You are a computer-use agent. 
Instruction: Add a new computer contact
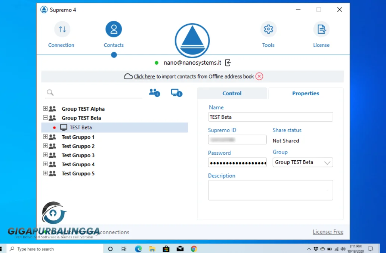[177, 93]
